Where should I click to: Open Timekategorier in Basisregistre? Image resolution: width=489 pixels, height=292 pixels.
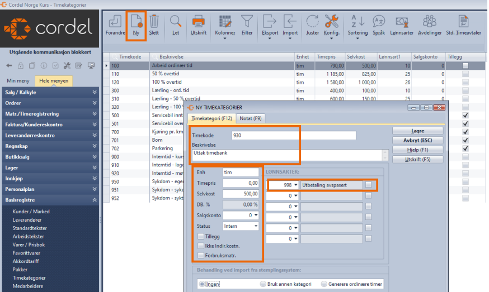pos(29,277)
